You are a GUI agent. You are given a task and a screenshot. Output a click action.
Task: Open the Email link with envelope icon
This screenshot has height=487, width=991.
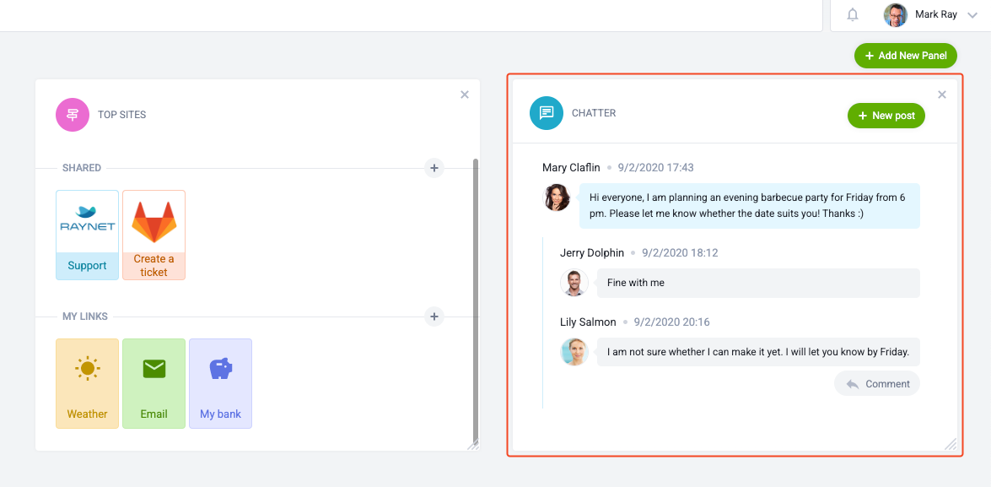153,383
